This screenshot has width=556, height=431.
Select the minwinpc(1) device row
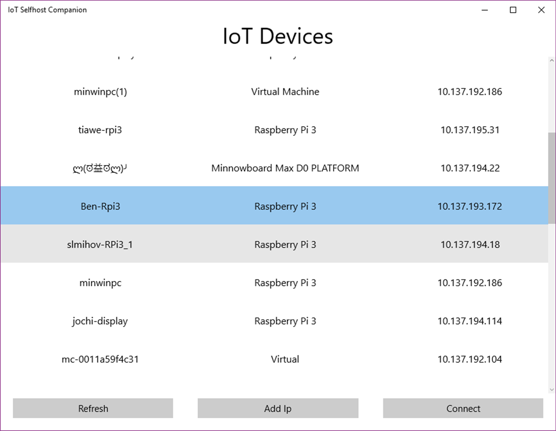[x=100, y=92]
